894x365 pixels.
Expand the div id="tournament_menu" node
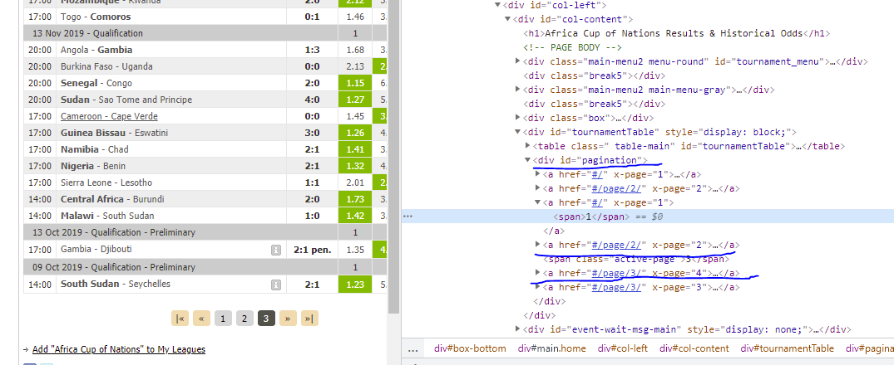coord(519,61)
